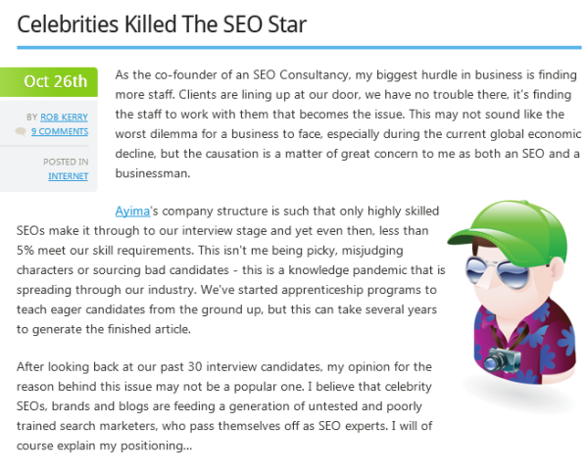
Task: Click the first paragraph starting "As the co-founder"
Action: [348, 124]
